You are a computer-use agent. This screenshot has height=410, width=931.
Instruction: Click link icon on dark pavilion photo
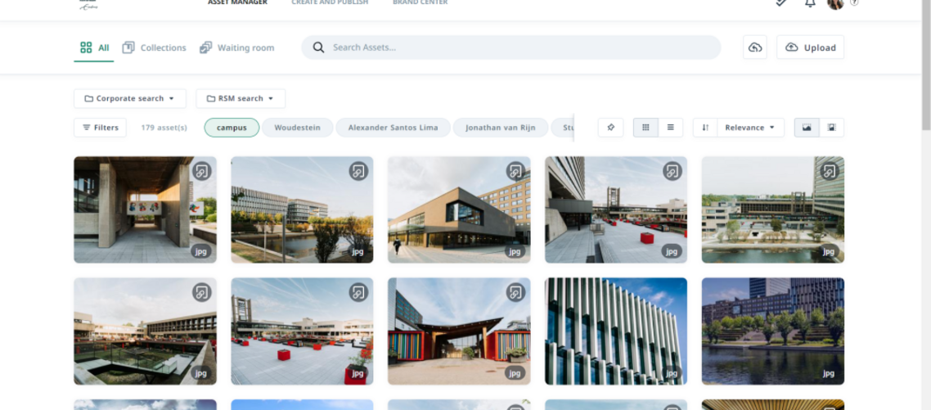tap(515, 171)
